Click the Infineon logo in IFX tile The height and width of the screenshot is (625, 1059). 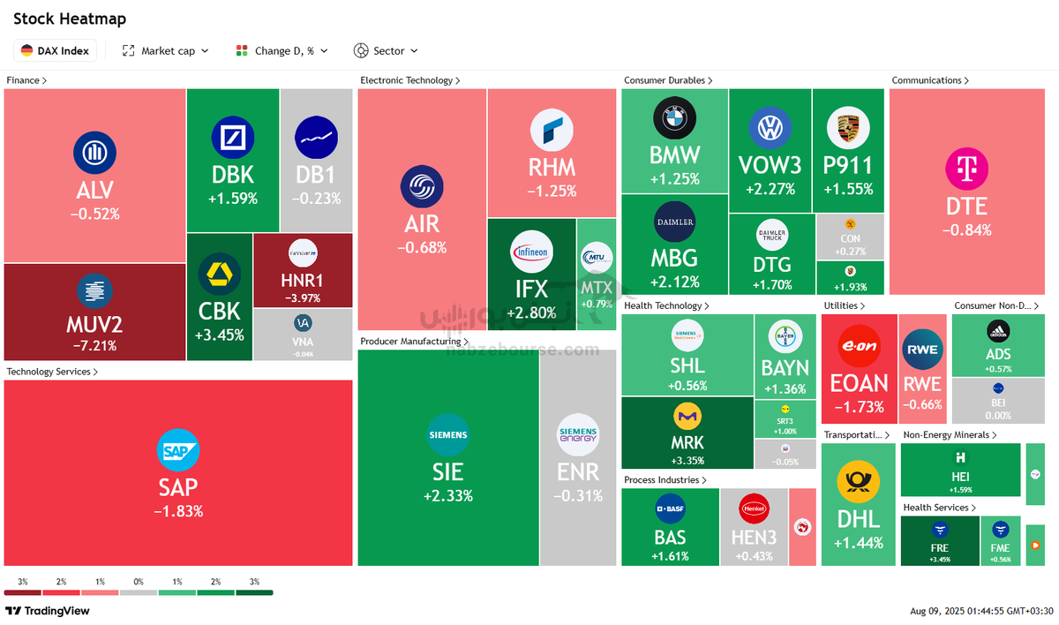530,252
